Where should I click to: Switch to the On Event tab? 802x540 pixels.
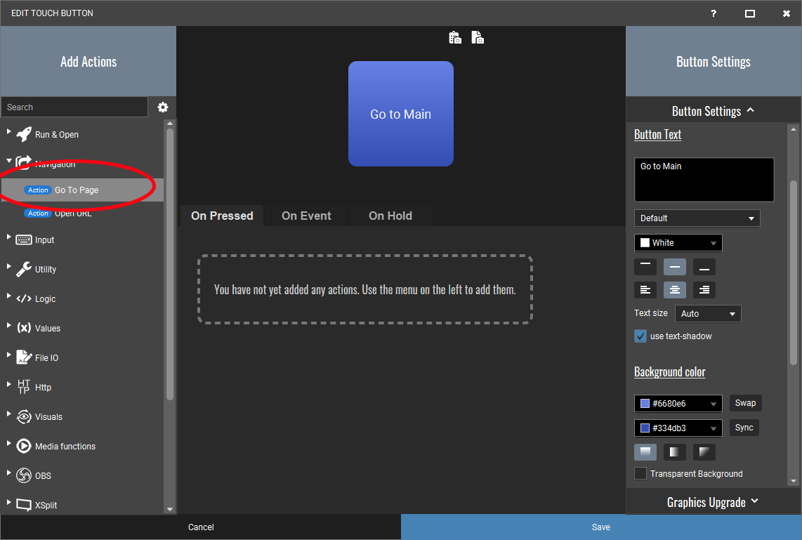click(306, 216)
